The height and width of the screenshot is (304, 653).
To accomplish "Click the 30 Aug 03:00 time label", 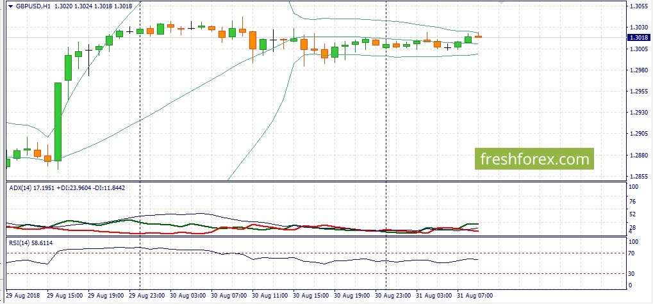I will 188,296.
